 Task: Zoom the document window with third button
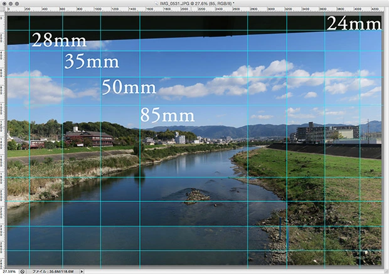(x=17, y=4)
